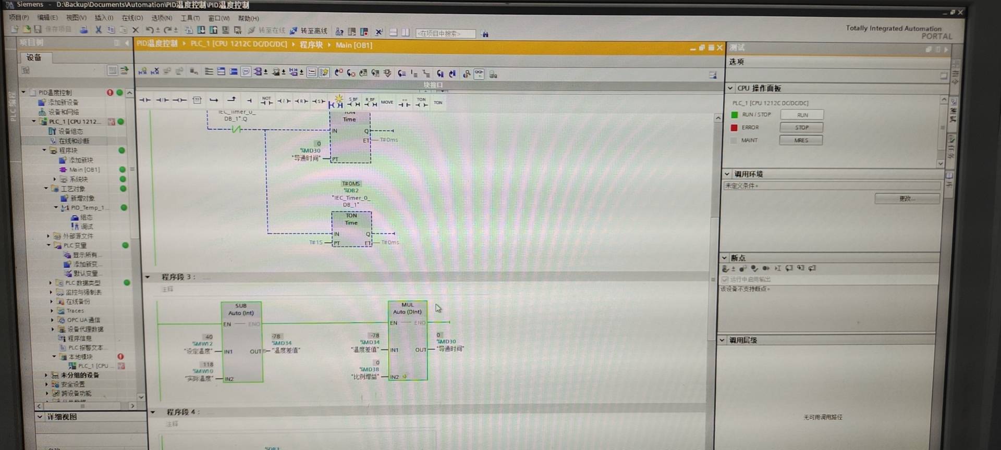1001x450 pixels.
Task: Insert the NOT invert instruction
Action: (266, 101)
